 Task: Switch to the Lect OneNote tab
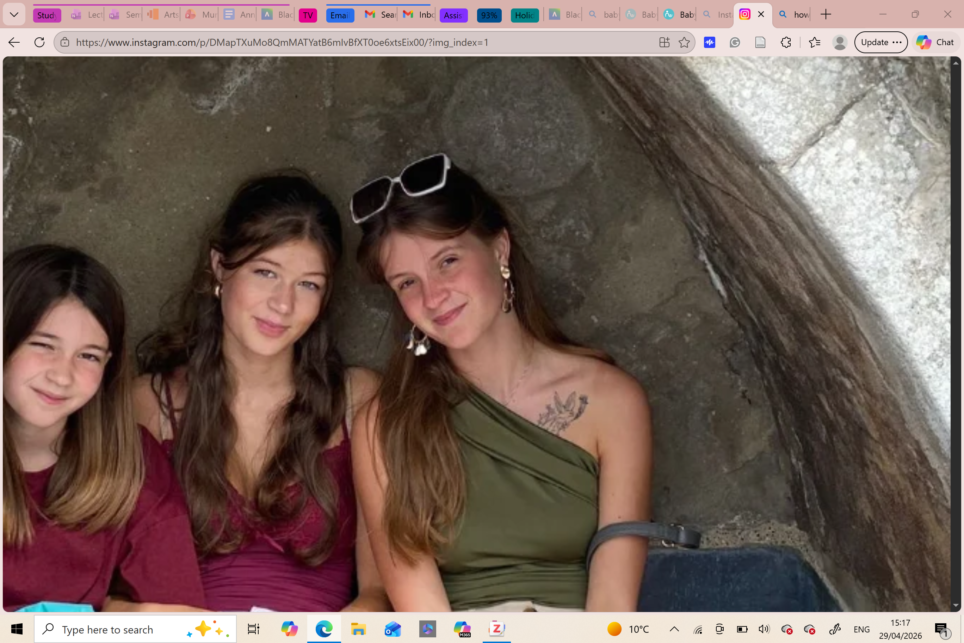86,15
